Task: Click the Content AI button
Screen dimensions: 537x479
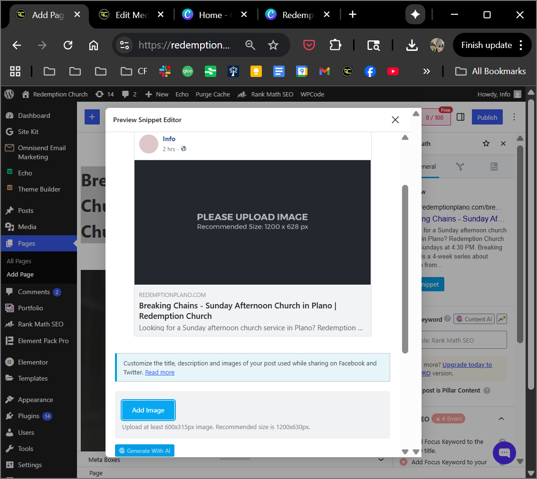Action: [x=474, y=319]
